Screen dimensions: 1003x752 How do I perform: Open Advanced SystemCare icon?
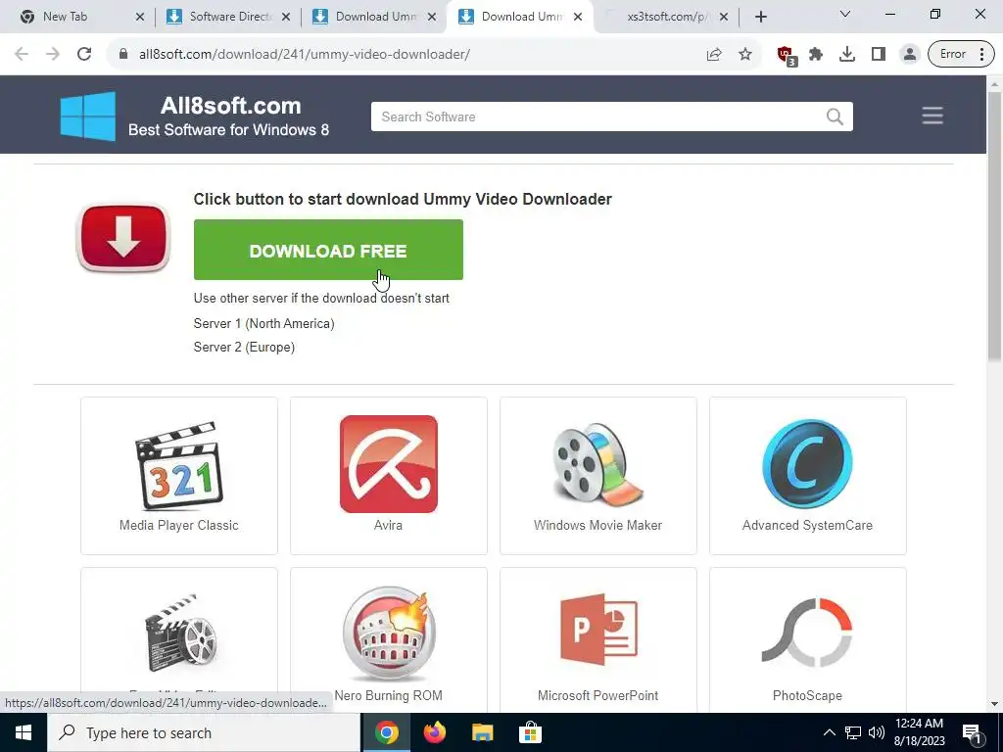click(x=807, y=463)
